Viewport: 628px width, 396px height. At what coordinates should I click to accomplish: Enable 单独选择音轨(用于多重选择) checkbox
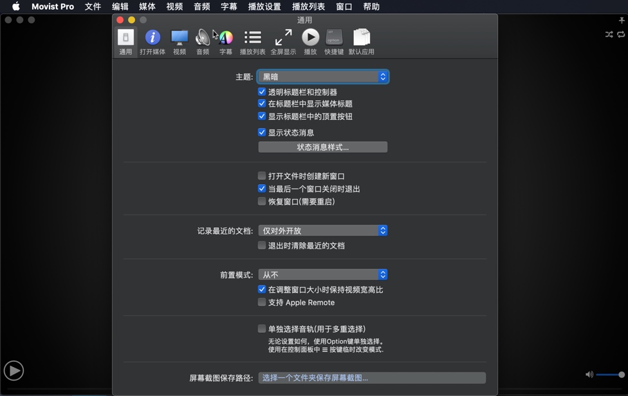262,328
